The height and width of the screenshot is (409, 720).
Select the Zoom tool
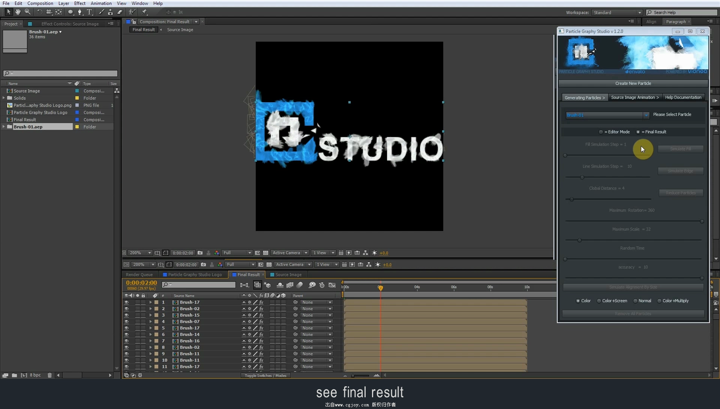pyautogui.click(x=27, y=12)
